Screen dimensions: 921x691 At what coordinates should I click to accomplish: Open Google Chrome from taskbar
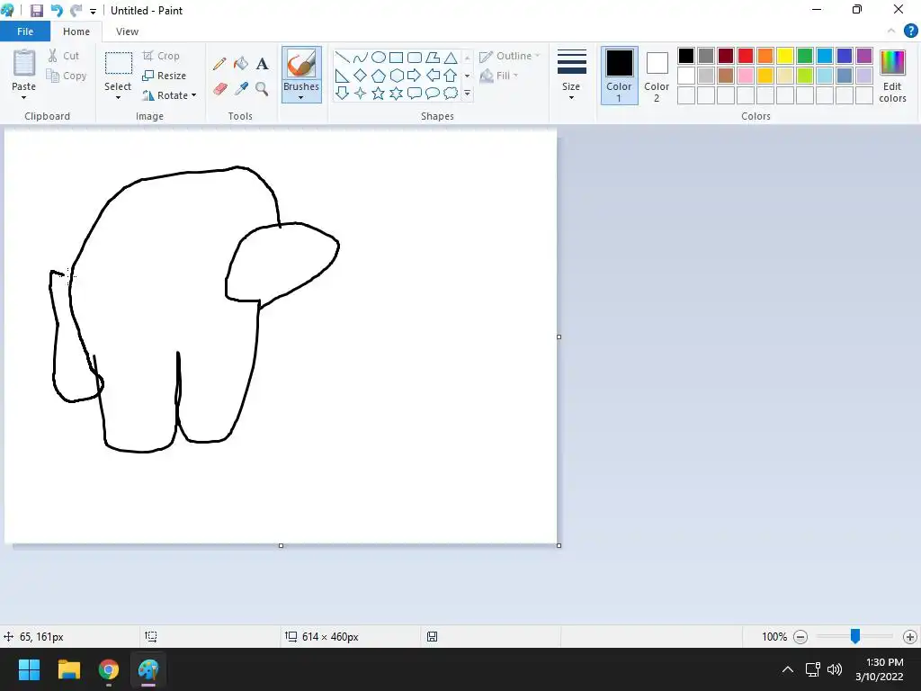click(109, 669)
